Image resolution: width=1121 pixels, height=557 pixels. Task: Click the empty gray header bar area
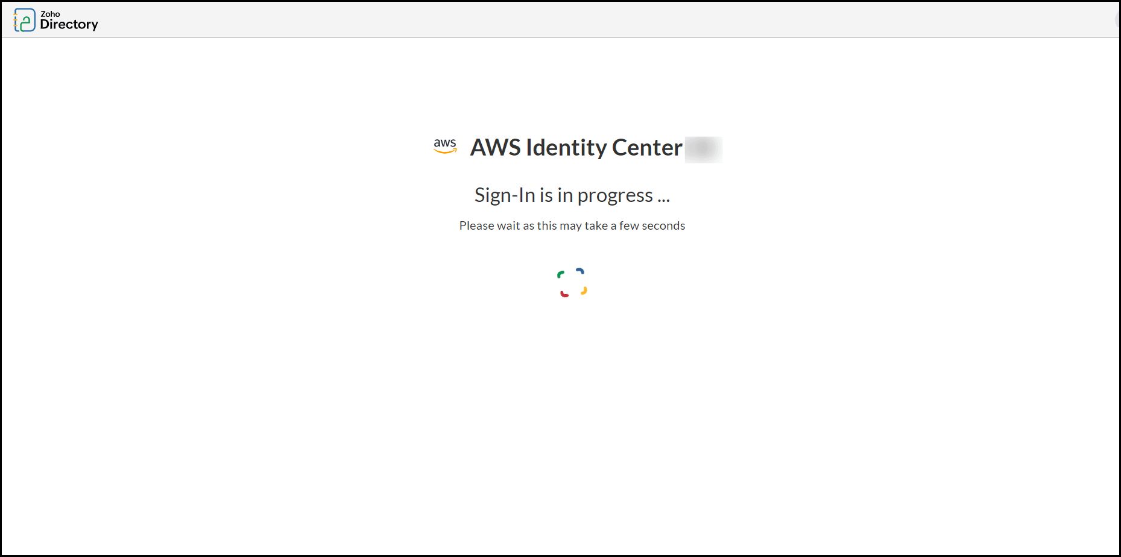click(x=603, y=19)
